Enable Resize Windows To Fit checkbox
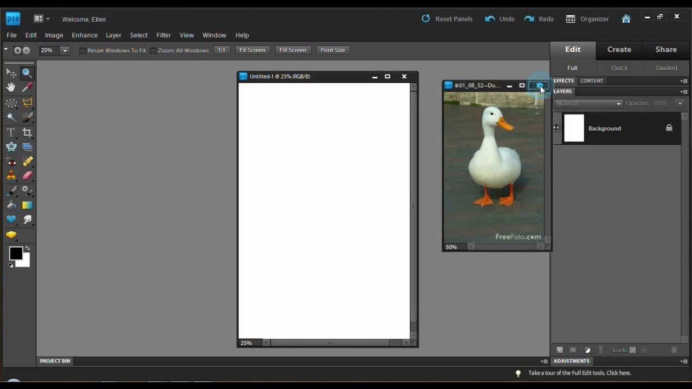 (x=83, y=51)
